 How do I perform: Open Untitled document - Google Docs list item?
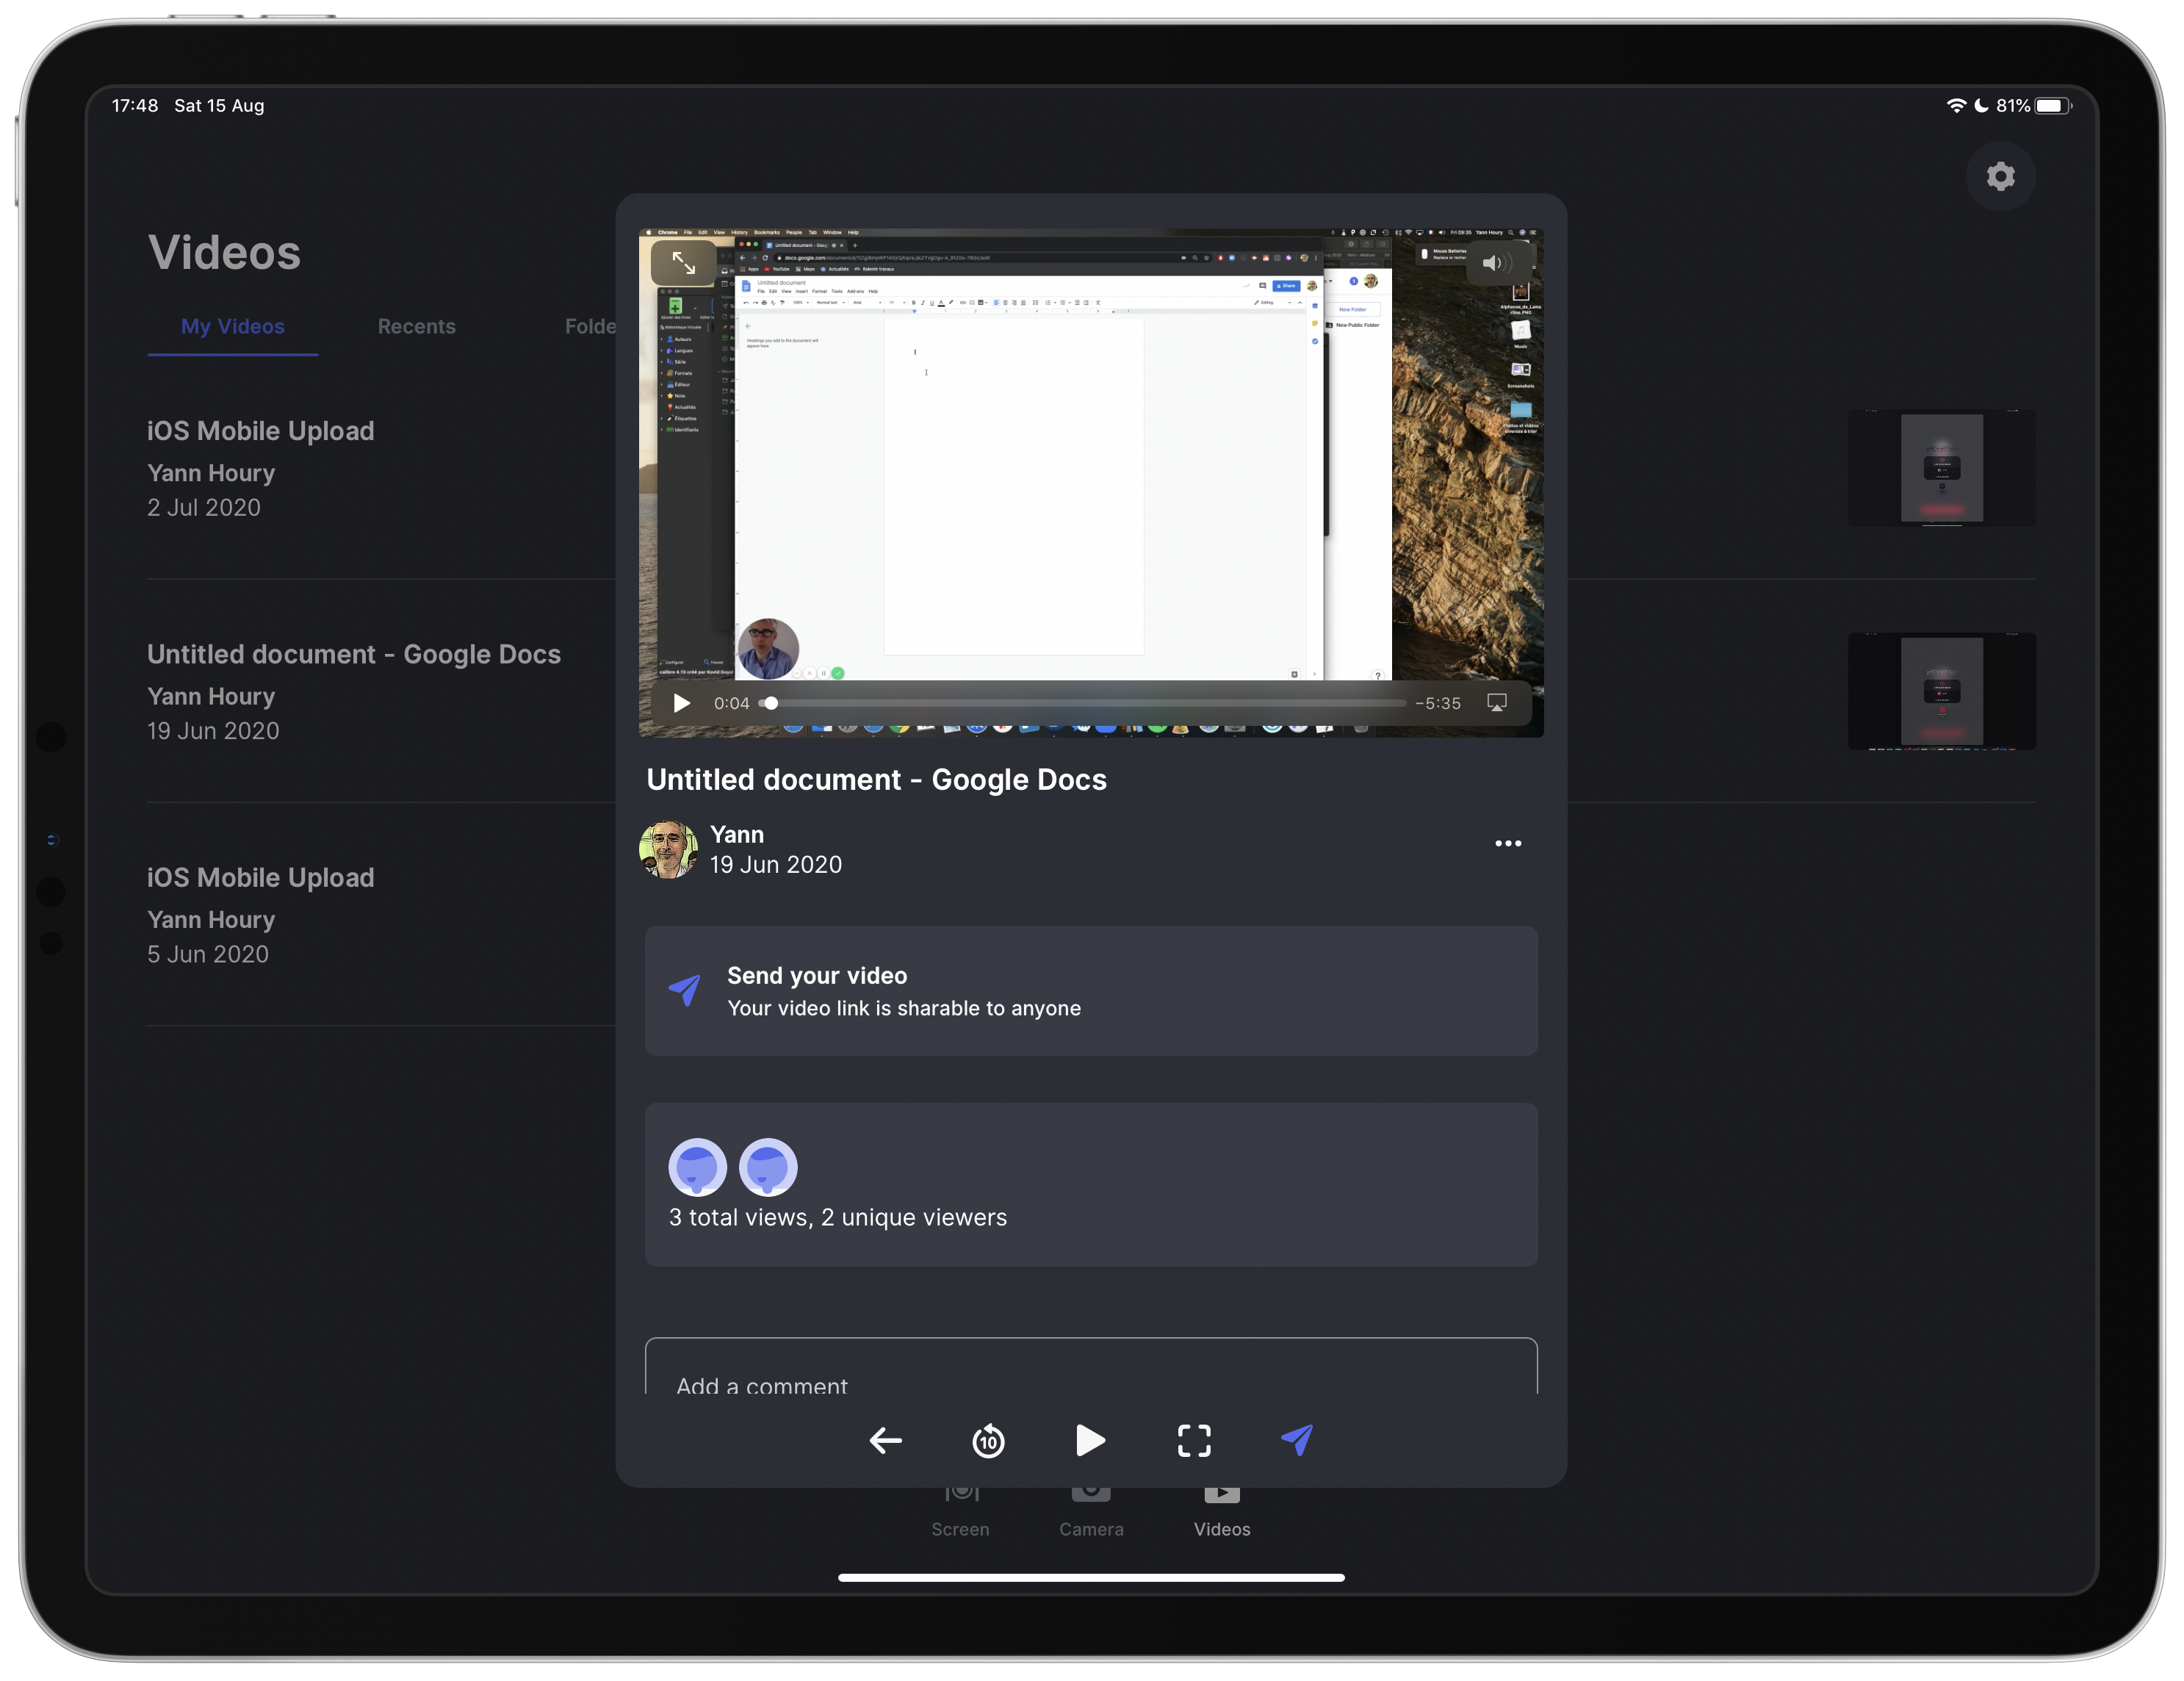(x=381, y=691)
